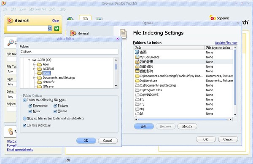Click the dotnetfx folder icon in tree
253x164 pixels.
39,82
